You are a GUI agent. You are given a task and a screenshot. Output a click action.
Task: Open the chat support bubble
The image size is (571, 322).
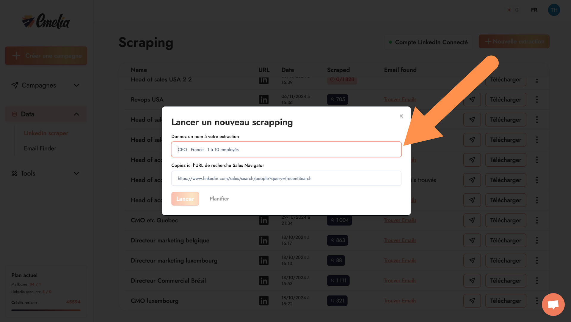[x=553, y=304]
